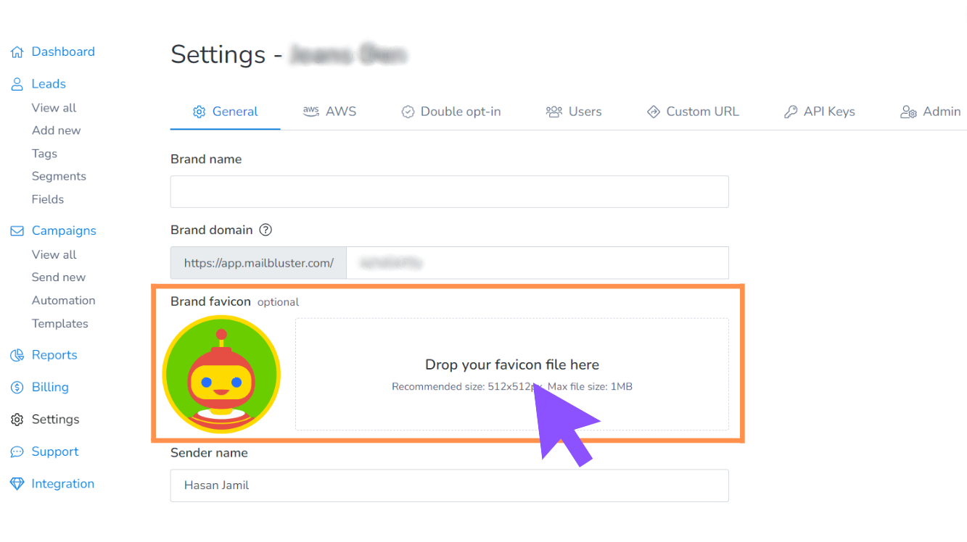Click the Settings gear icon in sidebar

tap(17, 420)
